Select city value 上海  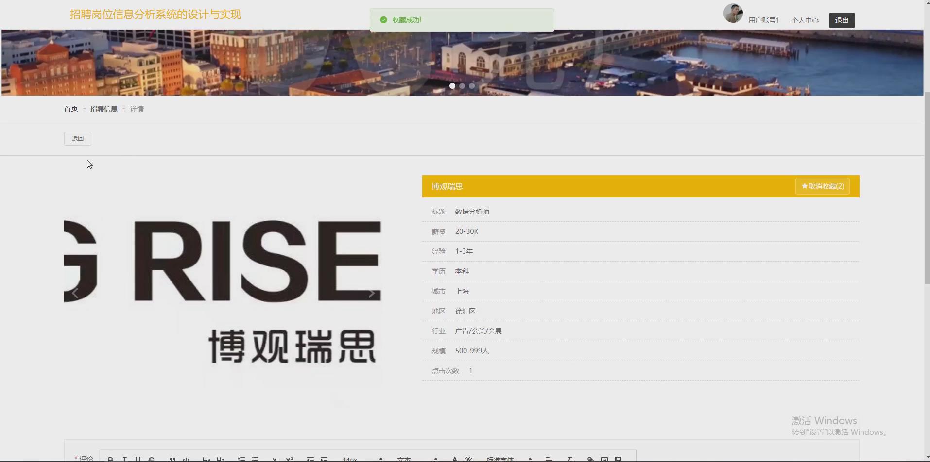click(x=462, y=291)
